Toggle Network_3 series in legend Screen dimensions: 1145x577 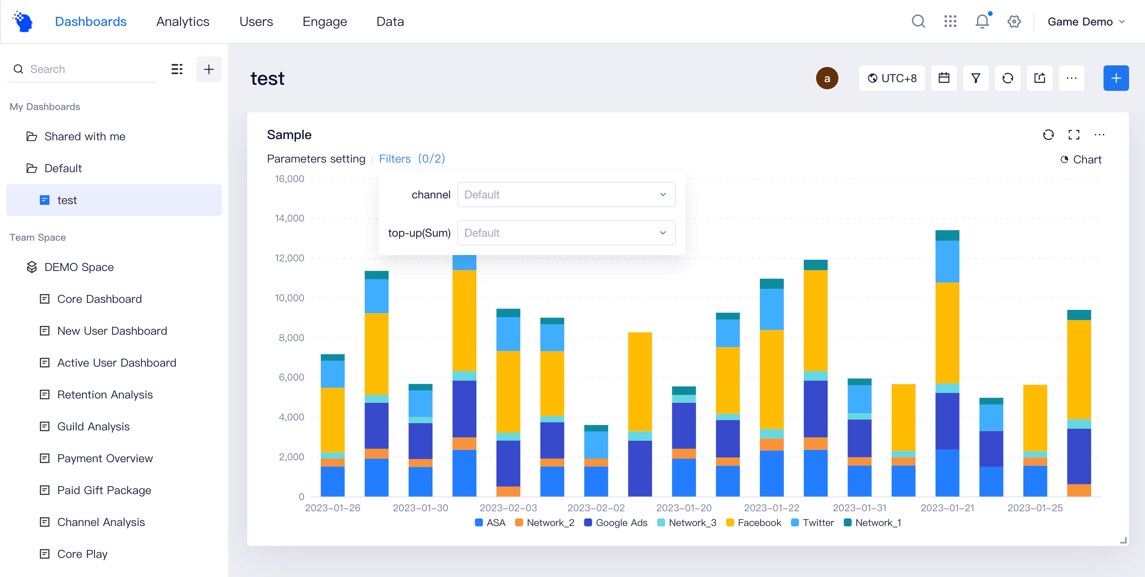687,522
